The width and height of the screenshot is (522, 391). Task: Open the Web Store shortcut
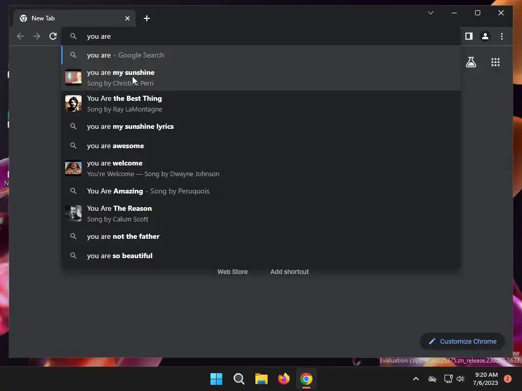[232, 272]
